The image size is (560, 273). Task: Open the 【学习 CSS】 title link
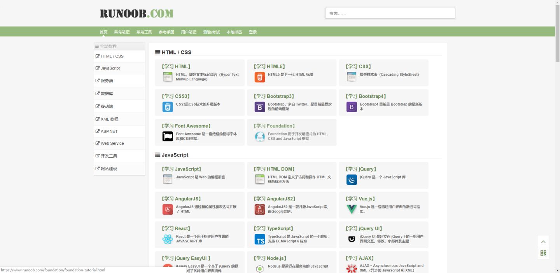[x=359, y=66]
